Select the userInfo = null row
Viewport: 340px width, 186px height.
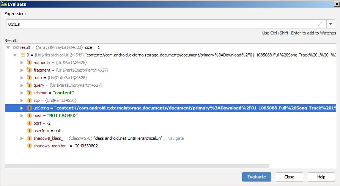click(x=170, y=131)
